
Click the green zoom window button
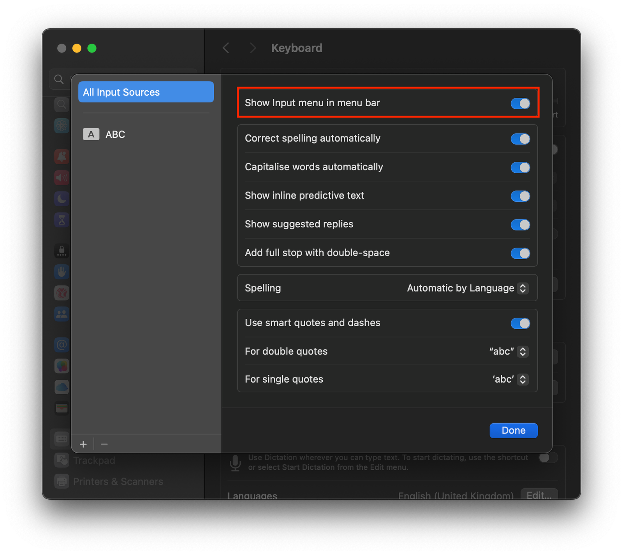[92, 48]
